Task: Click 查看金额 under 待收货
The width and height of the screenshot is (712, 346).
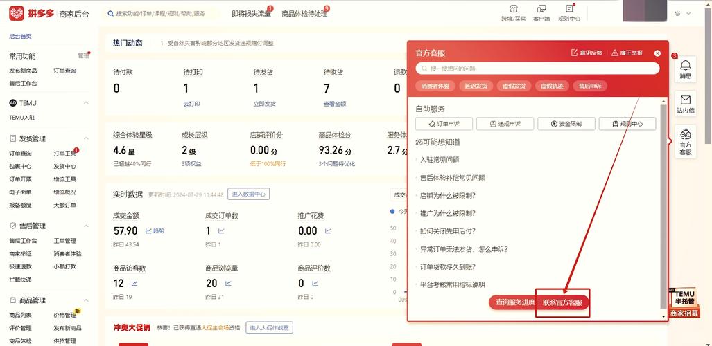Action: coord(335,104)
